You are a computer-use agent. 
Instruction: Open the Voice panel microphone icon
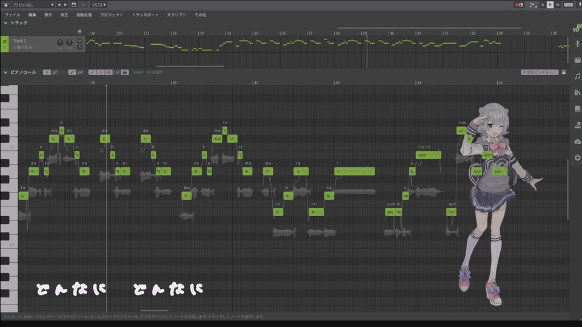(x=577, y=44)
